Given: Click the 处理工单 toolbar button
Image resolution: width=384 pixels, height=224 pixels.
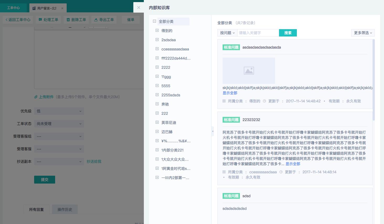Looking at the screenshot, I should 48,20.
